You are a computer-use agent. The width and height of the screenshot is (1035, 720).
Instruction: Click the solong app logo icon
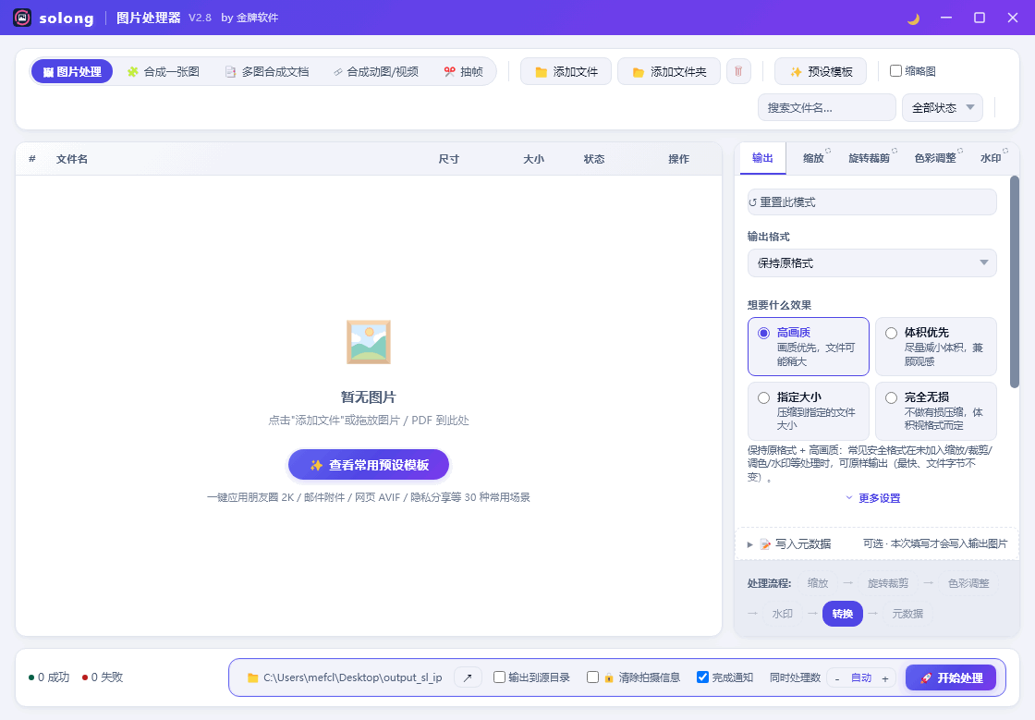tap(22, 18)
